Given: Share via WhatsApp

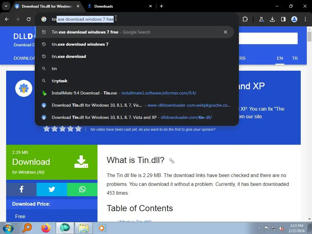Looking at the screenshot, I should coord(82,189).
